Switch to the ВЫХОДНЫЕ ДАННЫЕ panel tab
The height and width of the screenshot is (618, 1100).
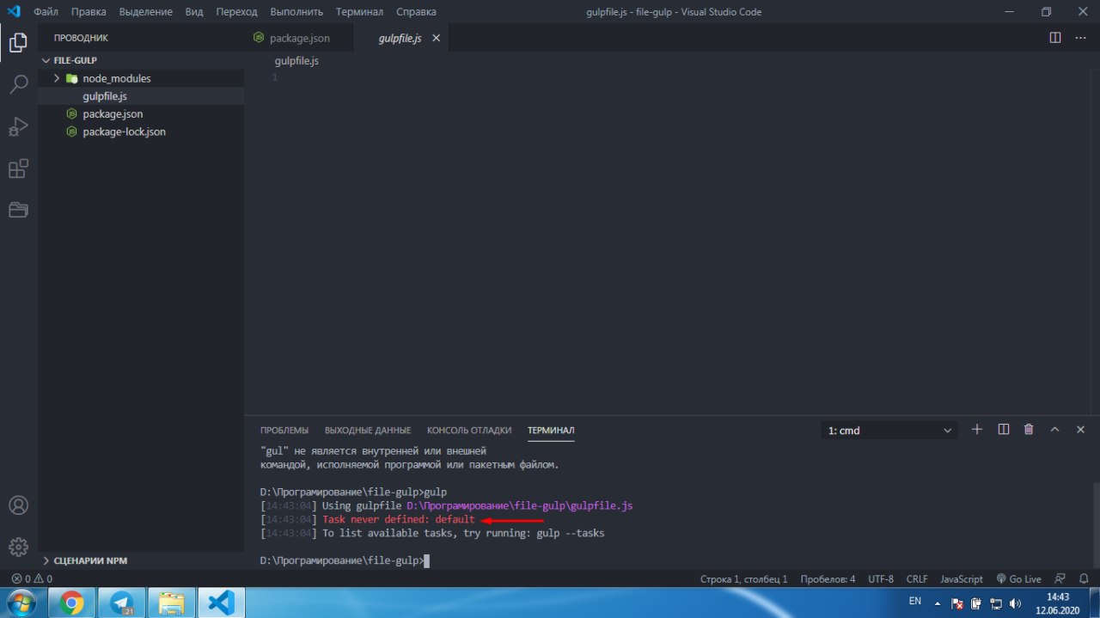click(x=368, y=430)
